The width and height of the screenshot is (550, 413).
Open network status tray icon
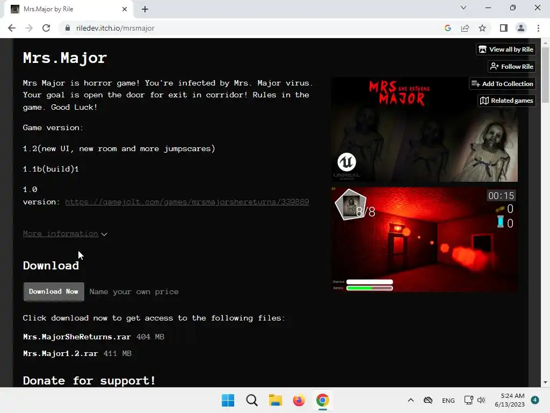click(468, 400)
